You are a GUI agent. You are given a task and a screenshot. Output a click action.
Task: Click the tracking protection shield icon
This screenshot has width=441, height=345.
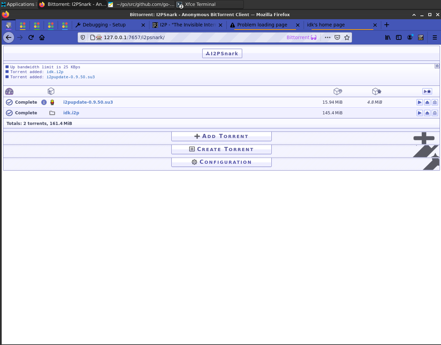[83, 37]
